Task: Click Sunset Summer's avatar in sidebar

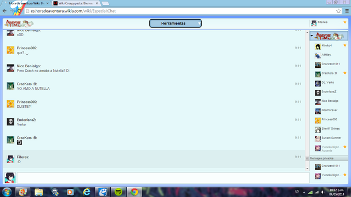Action: pos(318,138)
